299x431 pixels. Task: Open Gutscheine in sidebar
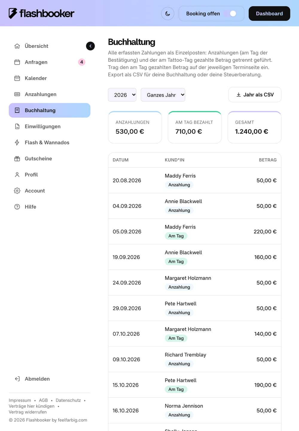(50, 158)
